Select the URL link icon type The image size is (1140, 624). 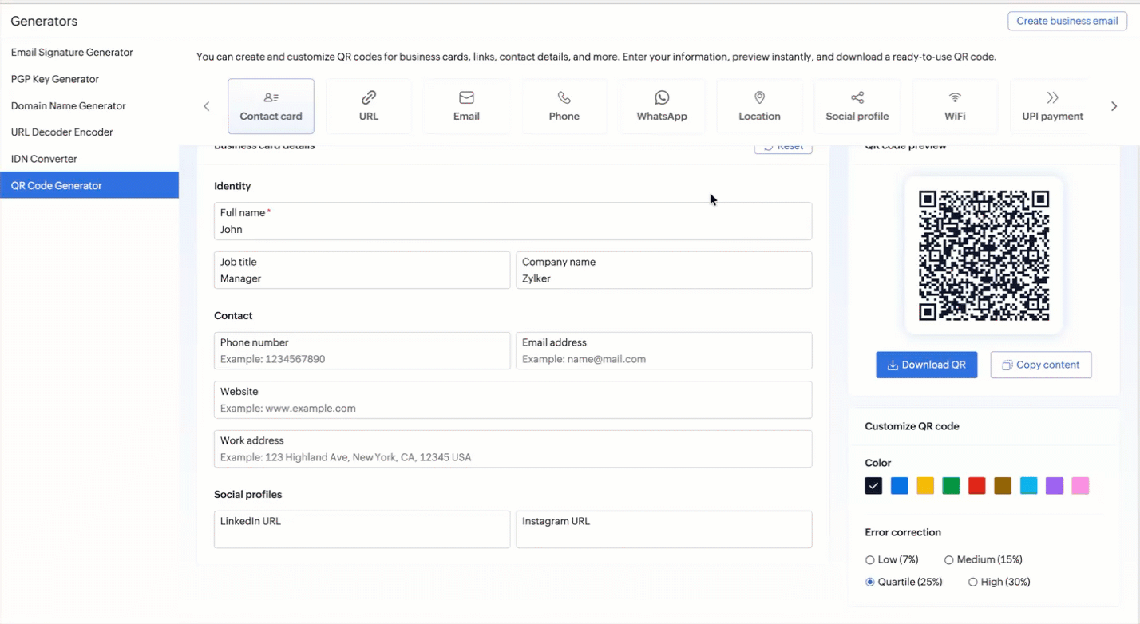point(369,106)
